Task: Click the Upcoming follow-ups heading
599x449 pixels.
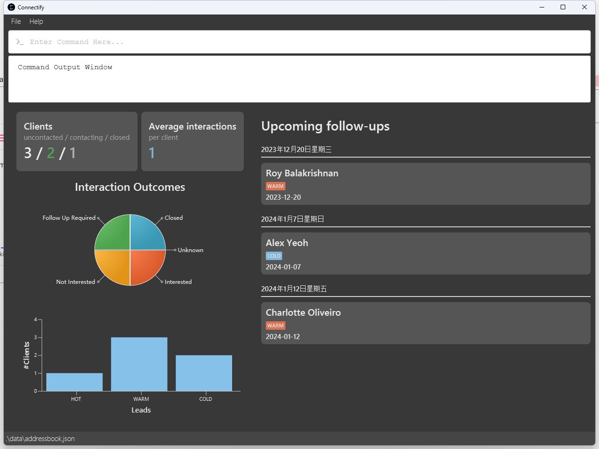Action: click(325, 126)
